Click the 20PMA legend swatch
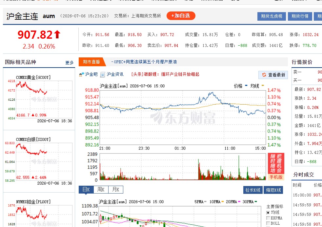The image size is (322, 227). pyautogui.click(x=239, y=202)
